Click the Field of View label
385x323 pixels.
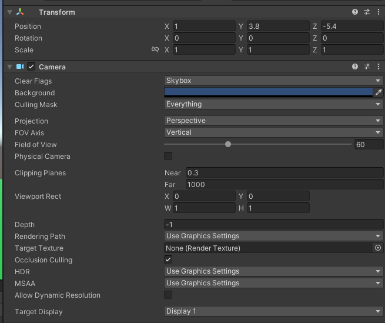point(36,145)
